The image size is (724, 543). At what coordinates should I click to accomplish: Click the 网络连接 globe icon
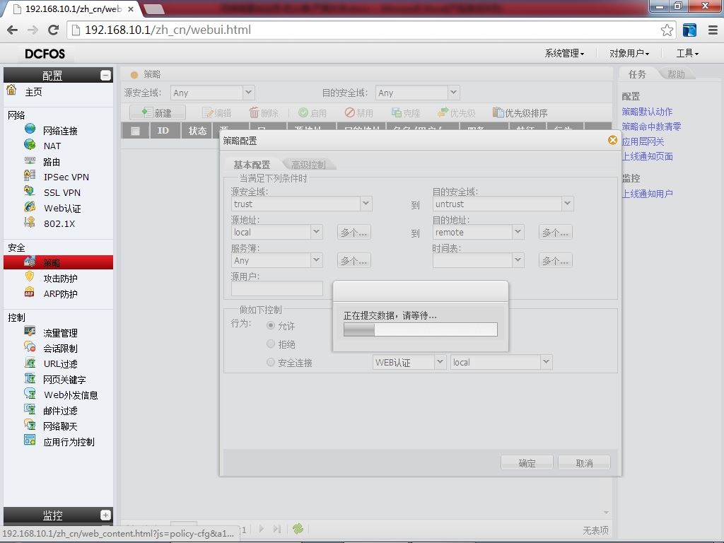pyautogui.click(x=30, y=129)
